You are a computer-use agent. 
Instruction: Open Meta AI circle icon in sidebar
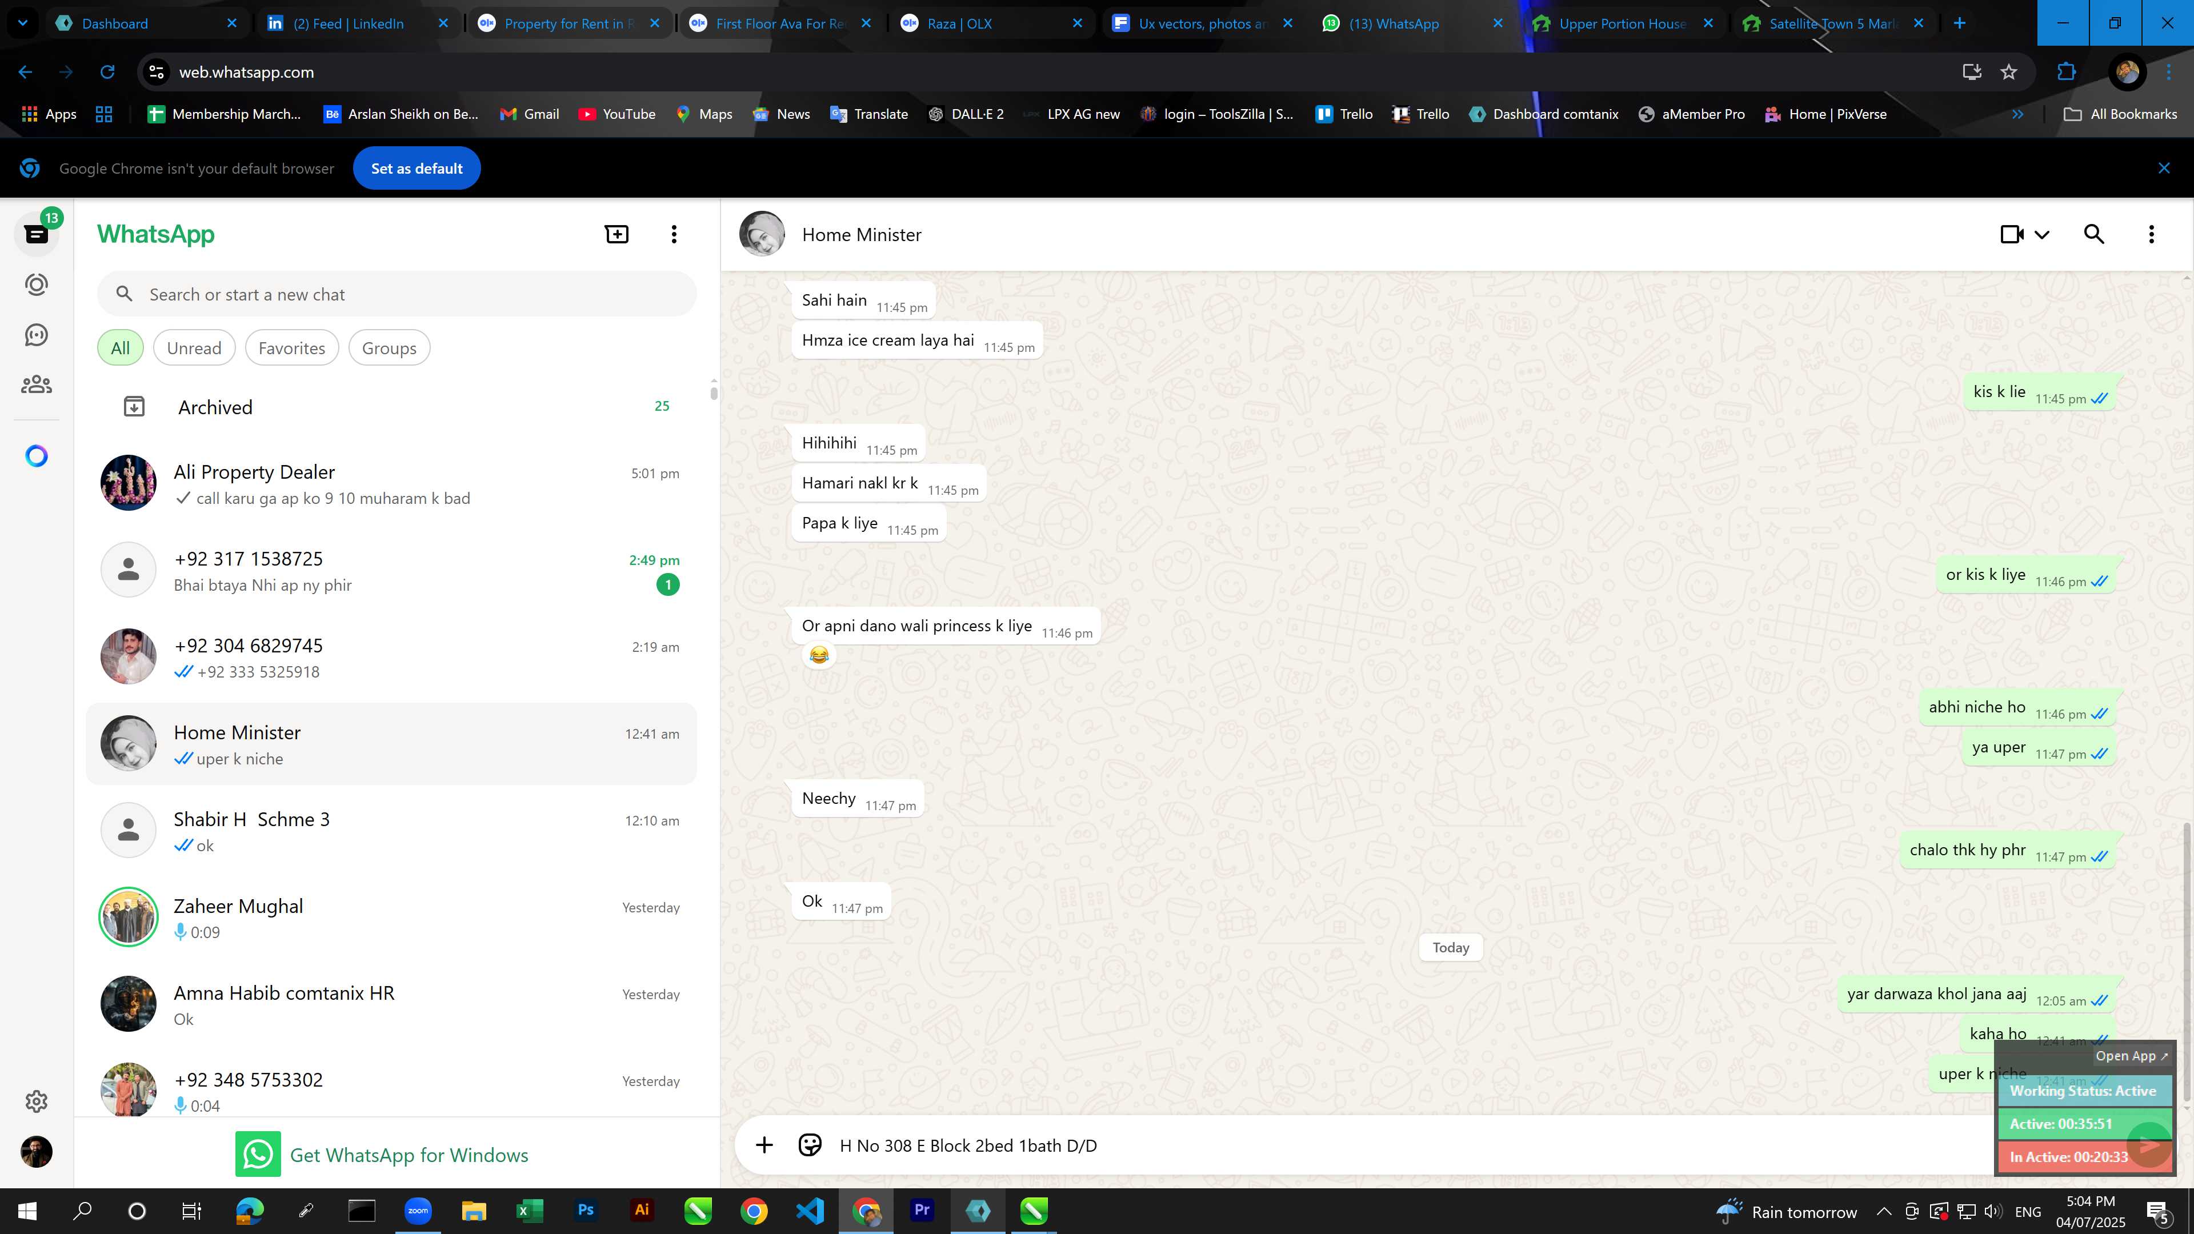(x=37, y=456)
